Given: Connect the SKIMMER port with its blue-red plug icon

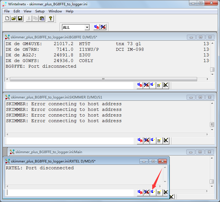Looking at the screenshot, I should (x=140, y=140).
